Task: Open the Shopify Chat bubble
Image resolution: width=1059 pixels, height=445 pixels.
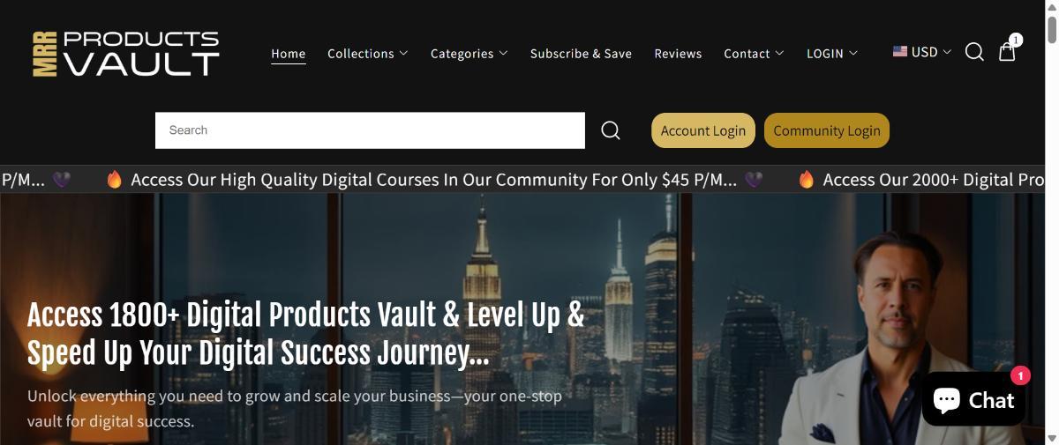Action: point(973,399)
